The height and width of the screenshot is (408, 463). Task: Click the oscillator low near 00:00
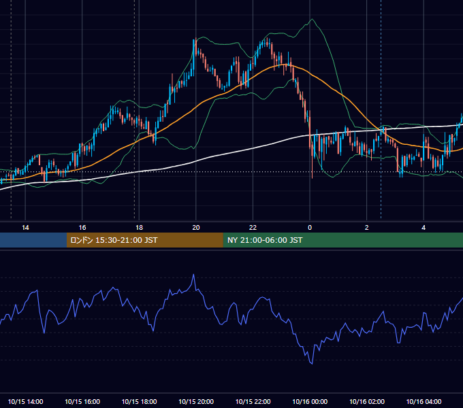tap(312, 364)
